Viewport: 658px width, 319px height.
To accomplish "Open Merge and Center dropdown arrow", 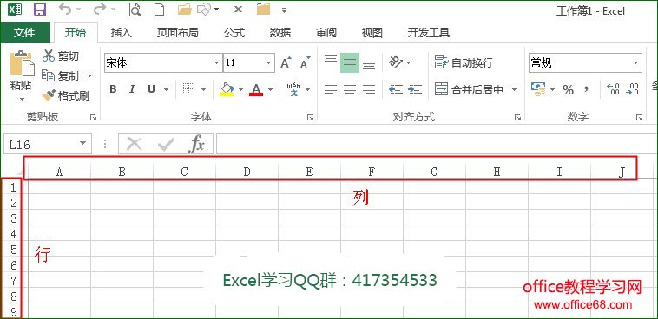I will 514,89.
